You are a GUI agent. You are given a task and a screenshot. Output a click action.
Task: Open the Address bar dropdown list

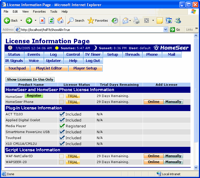click(165, 30)
